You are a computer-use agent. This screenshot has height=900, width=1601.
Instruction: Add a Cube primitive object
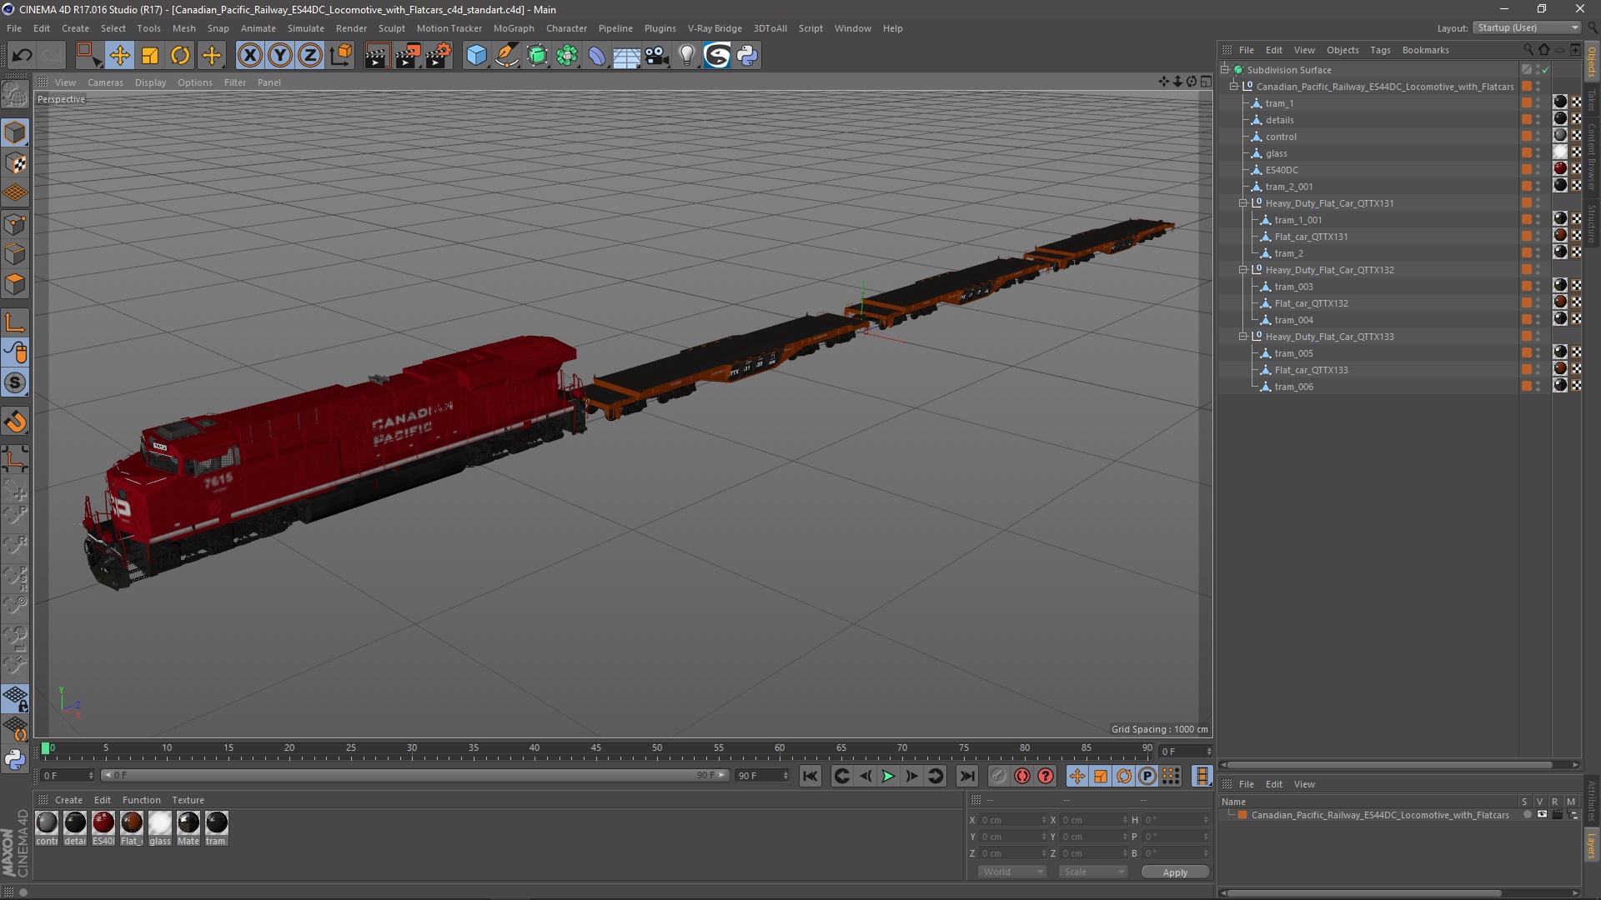coord(476,56)
